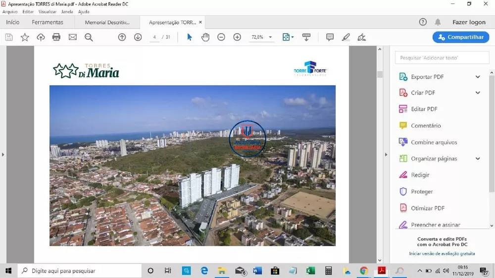Viewport: 495px width, 278px height.
Task: Show the left navigation pane
Action: (3, 155)
